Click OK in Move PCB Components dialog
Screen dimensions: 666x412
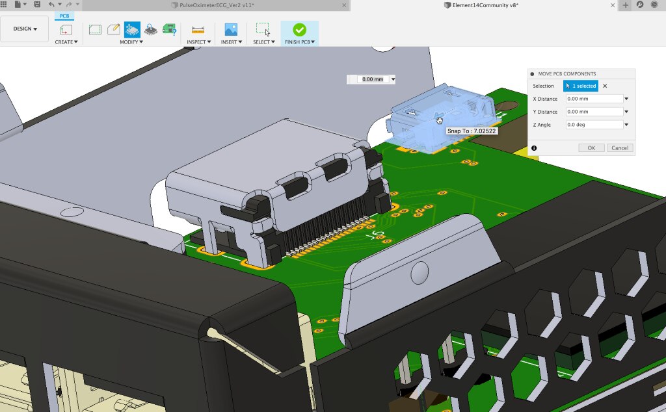(591, 148)
